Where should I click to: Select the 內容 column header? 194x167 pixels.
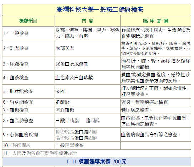tap(87, 21)
